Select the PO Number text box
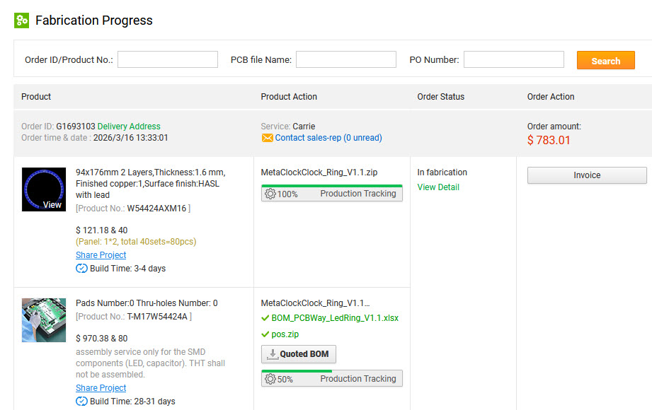This screenshot has width=652, height=410. (514, 59)
